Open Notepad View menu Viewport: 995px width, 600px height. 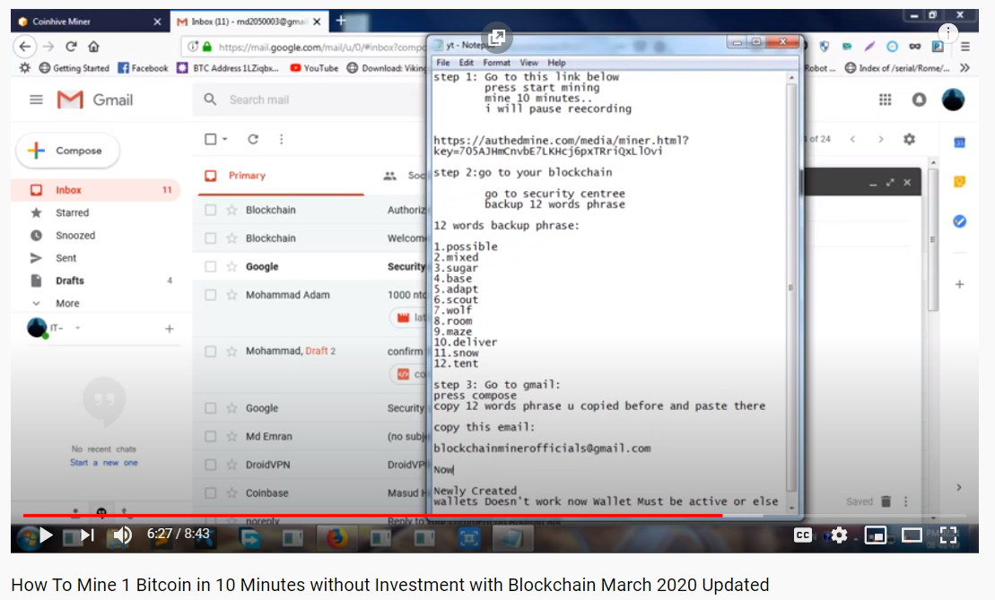click(528, 63)
